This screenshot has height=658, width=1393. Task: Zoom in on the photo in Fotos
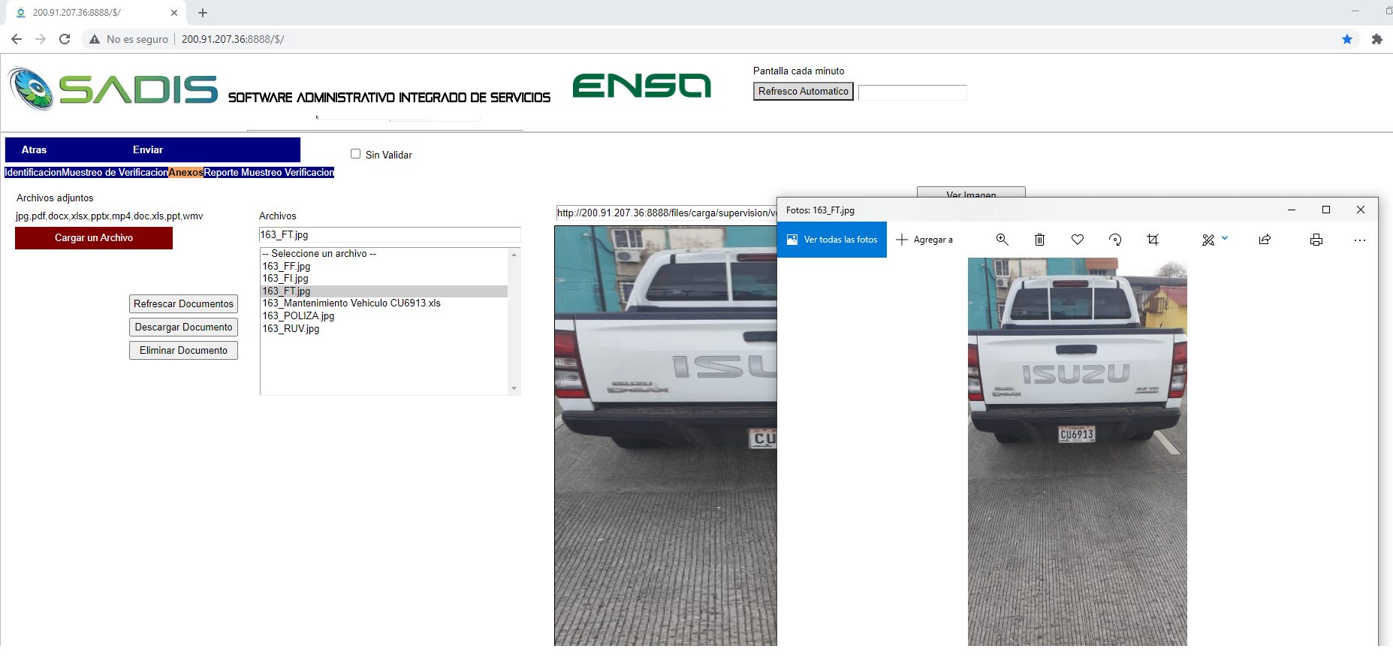(1002, 240)
